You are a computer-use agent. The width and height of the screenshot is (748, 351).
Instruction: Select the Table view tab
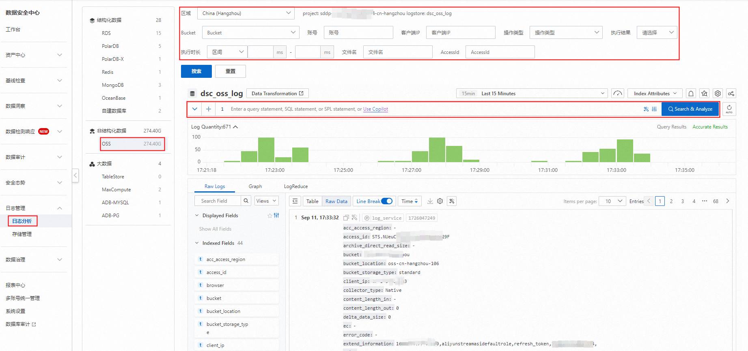(x=313, y=201)
